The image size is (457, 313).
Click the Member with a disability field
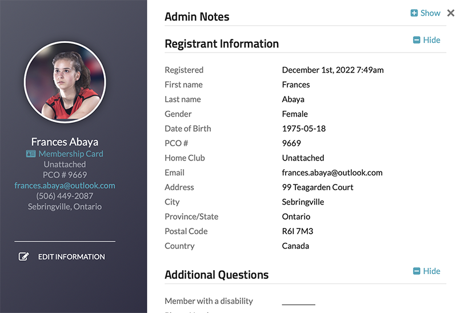[298, 301]
